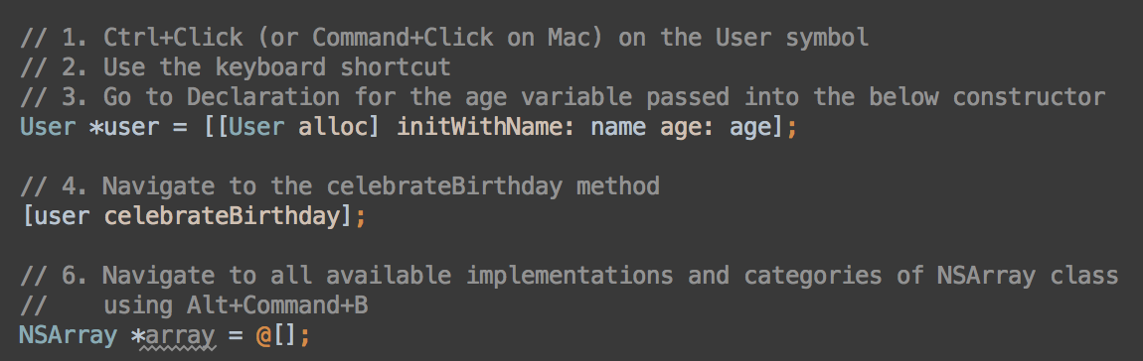This screenshot has width=1143, height=361.
Task: Click the @[] array literal
Action: [277, 335]
